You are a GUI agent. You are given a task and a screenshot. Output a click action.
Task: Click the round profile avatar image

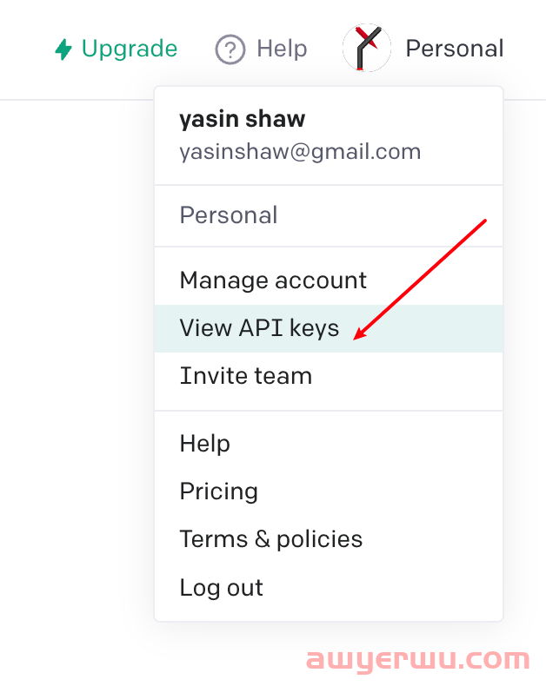(x=367, y=49)
